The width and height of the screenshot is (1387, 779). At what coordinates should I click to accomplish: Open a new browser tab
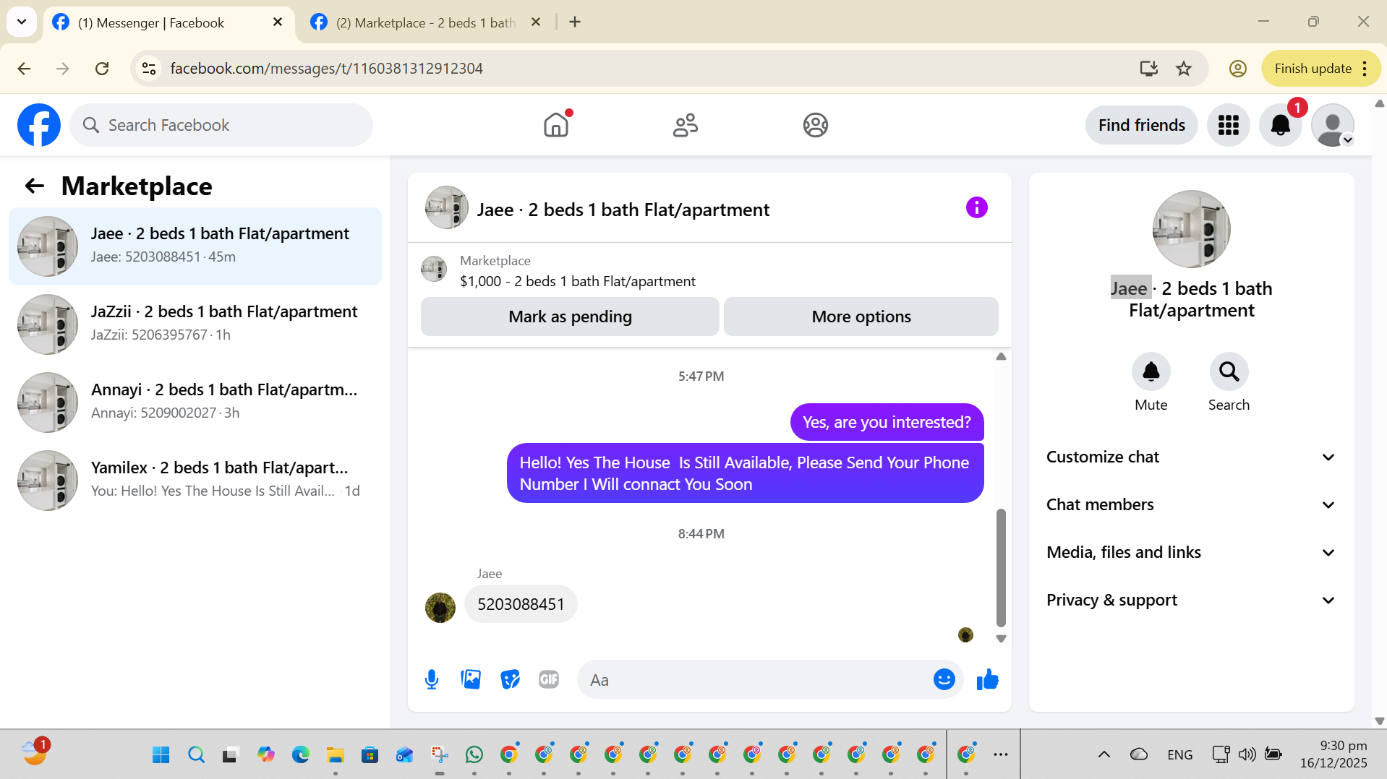(575, 22)
